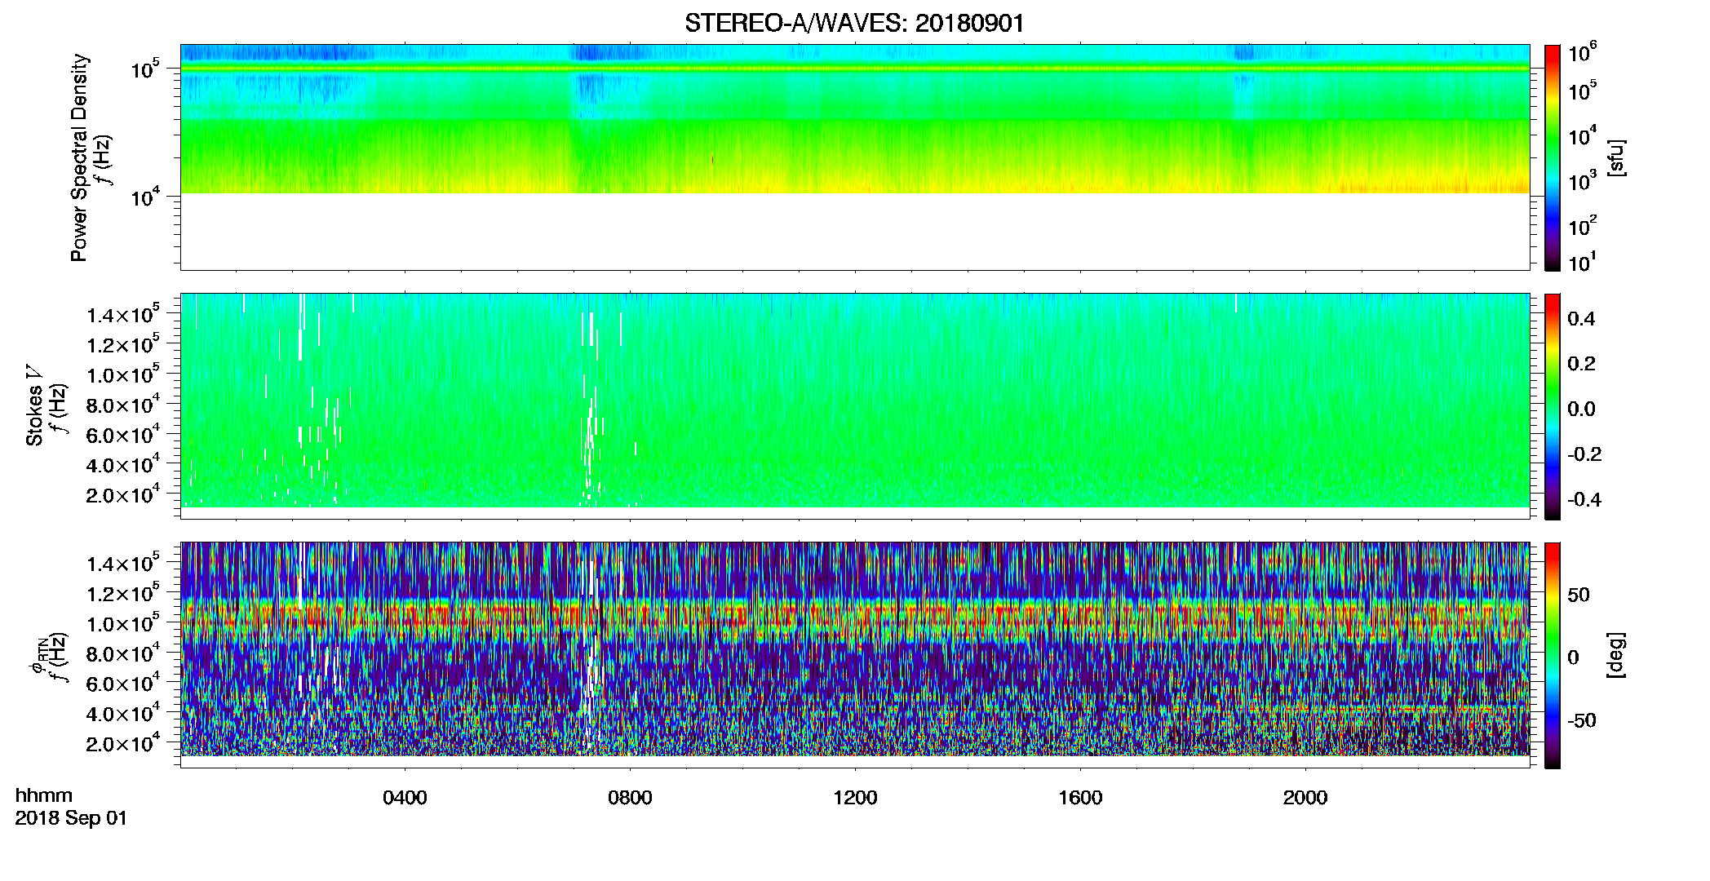
Task: Click the 1600 time tick label
Action: pos(1080,798)
